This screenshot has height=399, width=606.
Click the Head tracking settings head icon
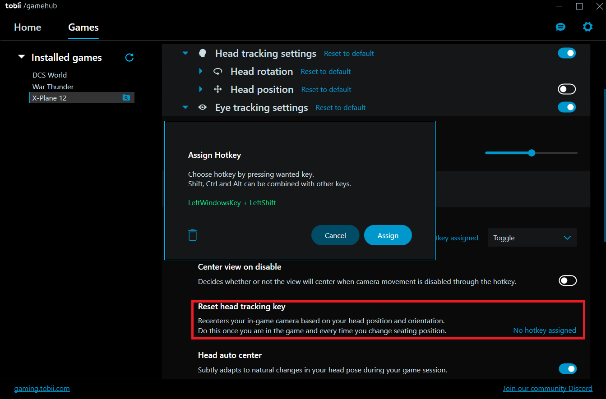pos(203,53)
